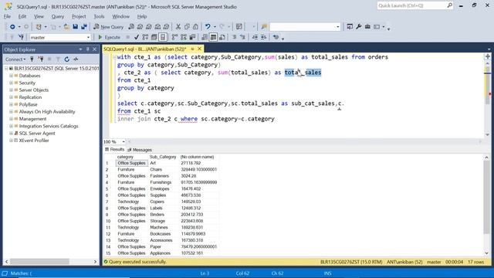
Task: Click the results grid vertical scrollbar
Action: (487, 205)
